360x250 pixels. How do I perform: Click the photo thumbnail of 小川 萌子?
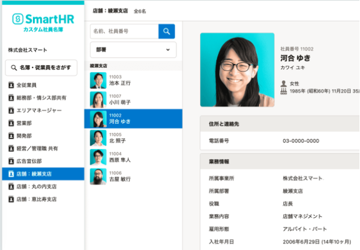98,100
